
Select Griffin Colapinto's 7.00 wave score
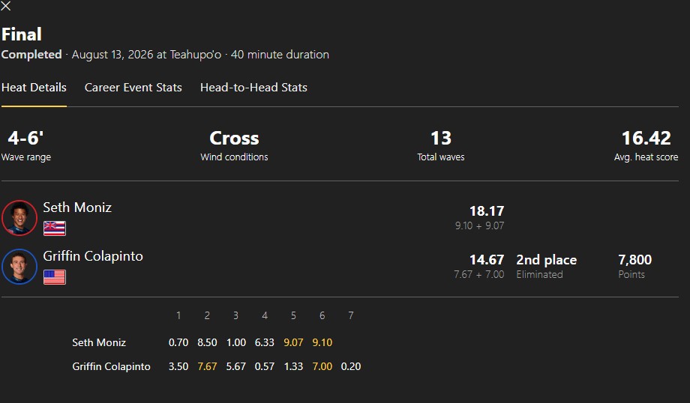322,366
